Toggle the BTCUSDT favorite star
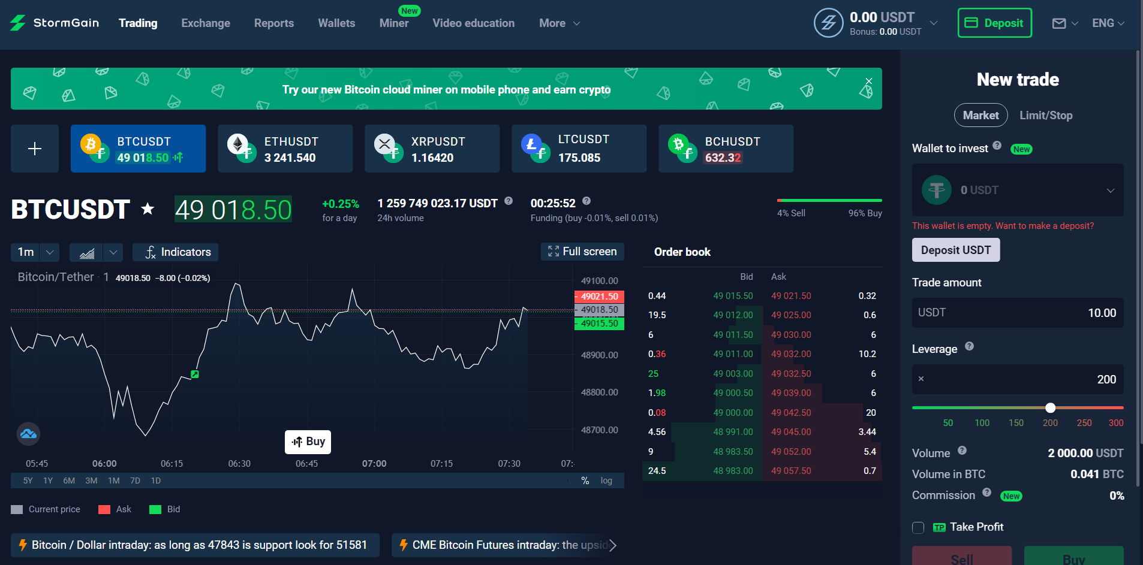The width and height of the screenshot is (1143, 565). [x=148, y=209]
